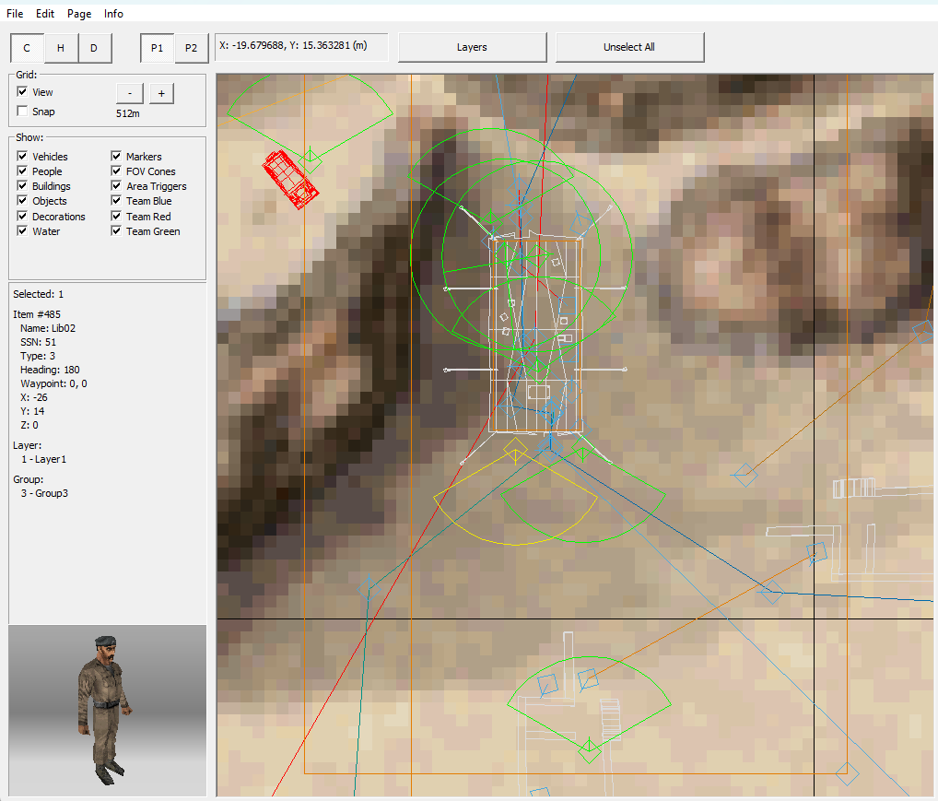Select the H mode button
The image size is (938, 801).
click(x=61, y=48)
